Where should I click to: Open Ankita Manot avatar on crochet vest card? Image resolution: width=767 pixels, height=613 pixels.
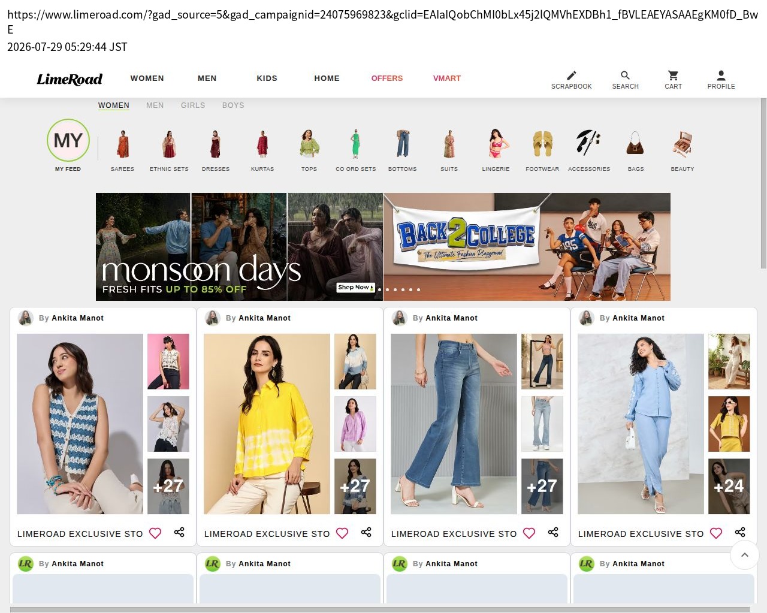pos(26,318)
